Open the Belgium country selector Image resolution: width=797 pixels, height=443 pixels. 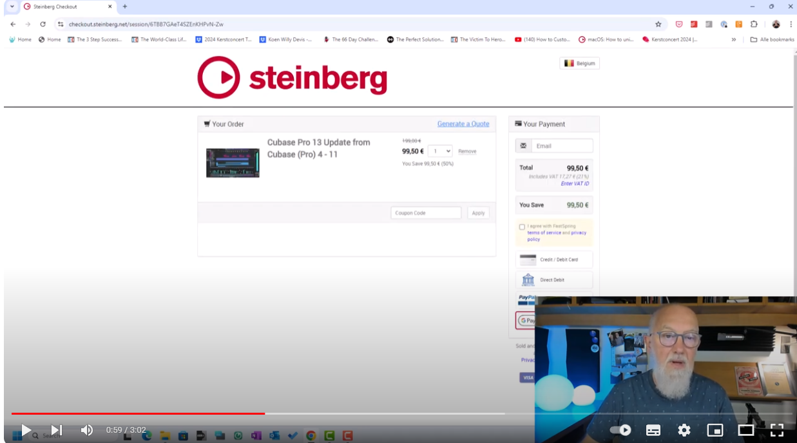click(580, 63)
